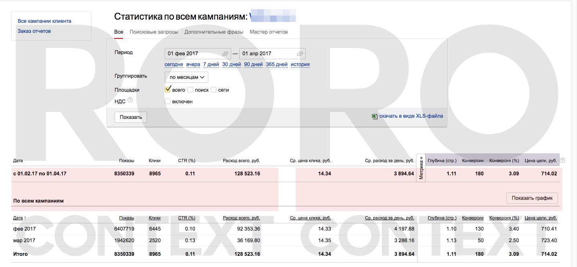Collapse the Метрика columns expander

click(421, 168)
